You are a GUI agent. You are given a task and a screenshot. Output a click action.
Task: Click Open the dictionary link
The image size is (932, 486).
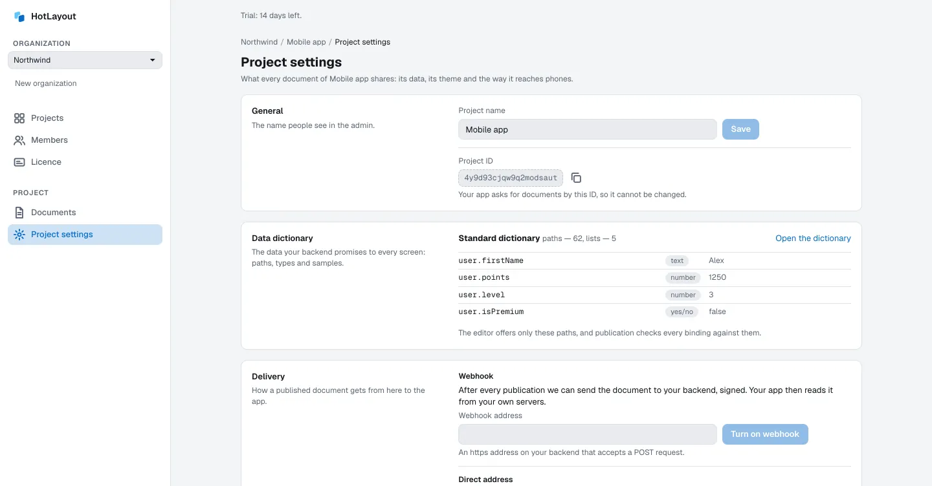813,238
